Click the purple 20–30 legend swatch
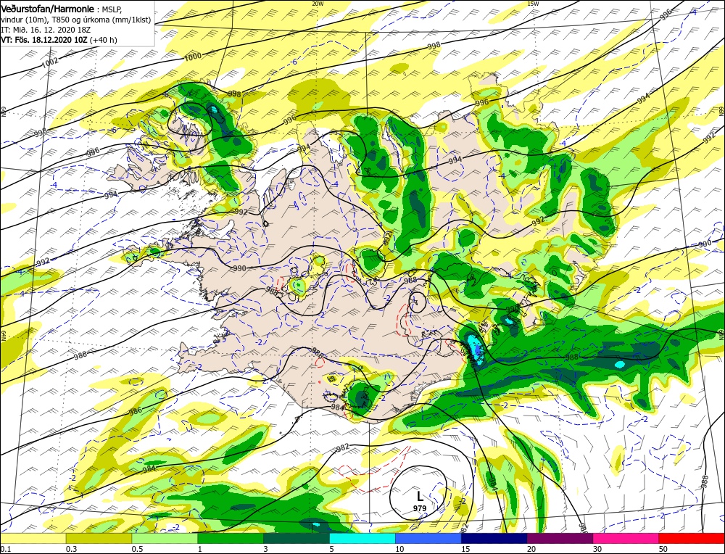The width and height of the screenshot is (725, 554). pyautogui.click(x=560, y=538)
